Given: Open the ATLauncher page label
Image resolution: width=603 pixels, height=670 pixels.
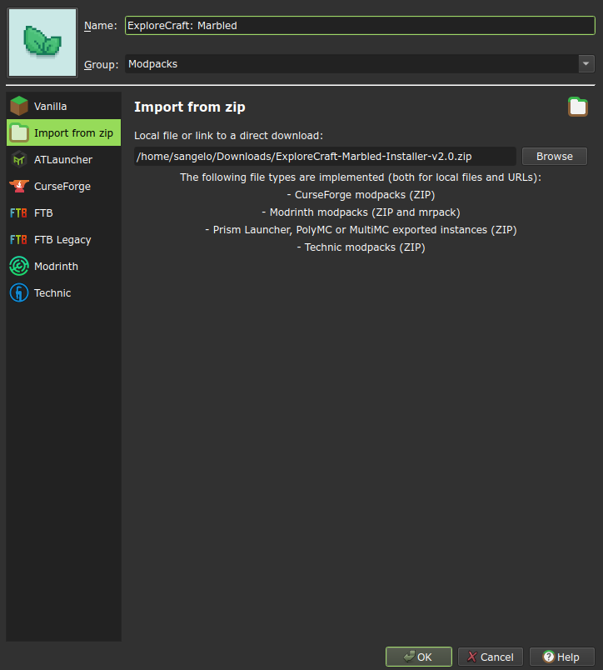Looking at the screenshot, I should 63,160.
